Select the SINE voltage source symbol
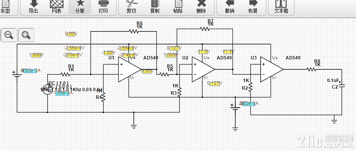Viewport: 356px width, 151px height. click(x=47, y=89)
